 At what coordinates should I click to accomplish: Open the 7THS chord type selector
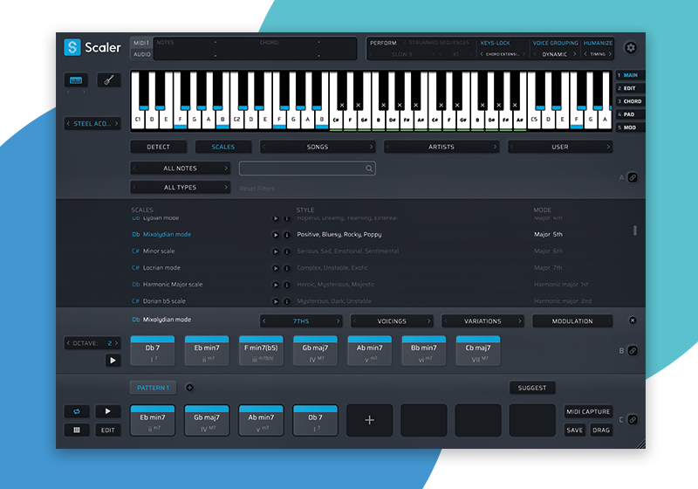[301, 321]
